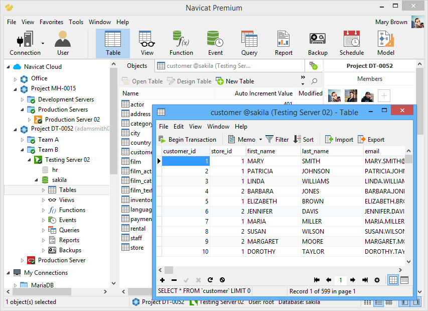This screenshot has height=311, width=428.
Task: Open the Favorites menu in main window
Action: (51, 22)
